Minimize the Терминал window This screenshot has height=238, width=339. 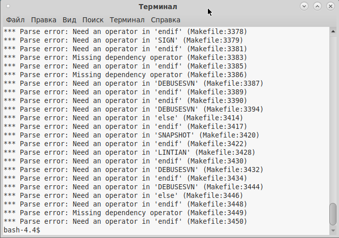(x=304, y=7)
